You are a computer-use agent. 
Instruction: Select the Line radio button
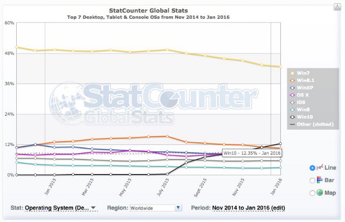312,168
